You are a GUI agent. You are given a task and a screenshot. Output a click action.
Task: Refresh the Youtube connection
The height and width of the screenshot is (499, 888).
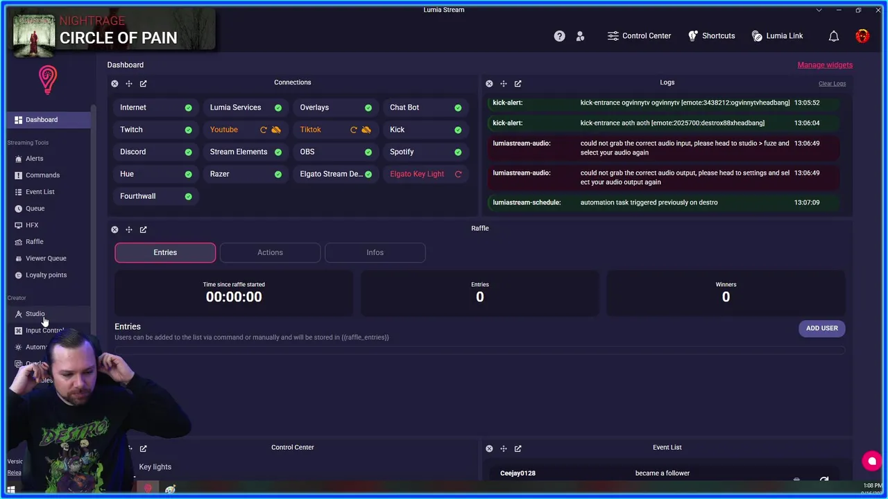264,130
